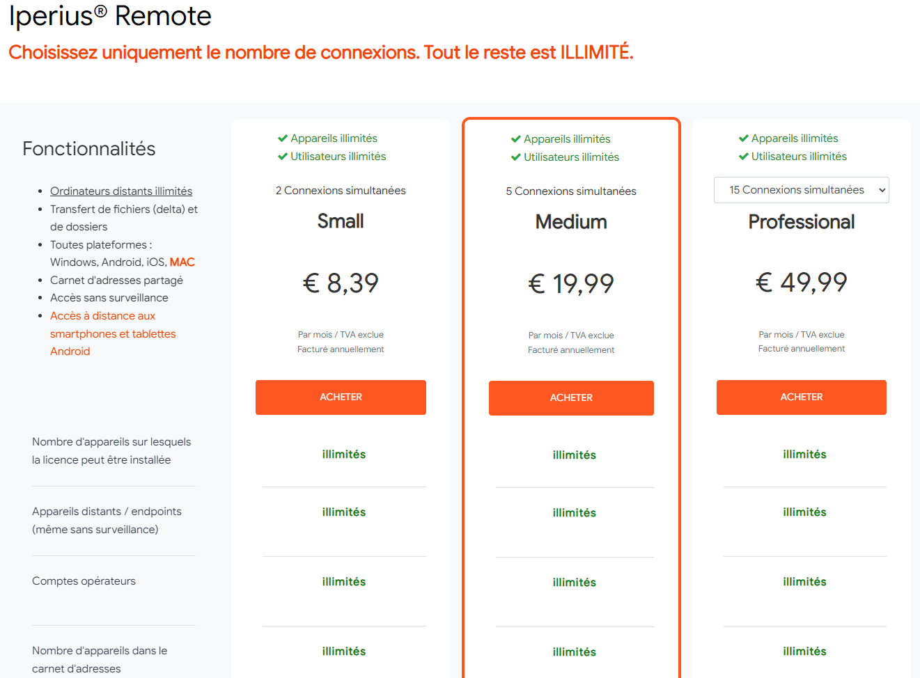This screenshot has height=678, width=920.
Task: Select the Small plan title
Action: pos(341,221)
